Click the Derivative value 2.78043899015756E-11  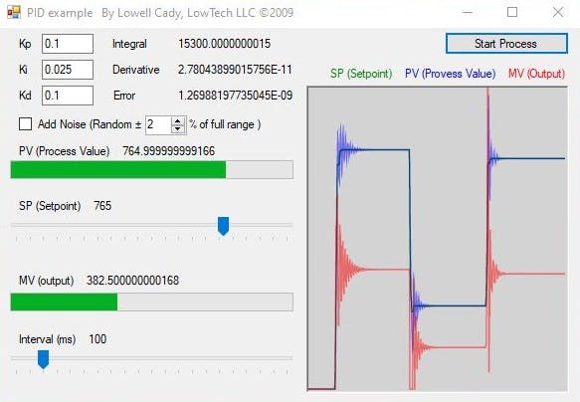point(235,70)
